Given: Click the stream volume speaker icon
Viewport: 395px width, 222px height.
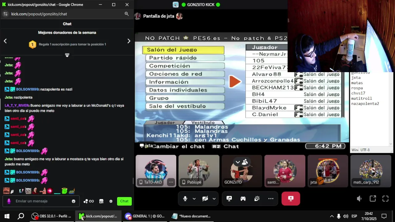Looking at the screenshot, I should point(359,199).
